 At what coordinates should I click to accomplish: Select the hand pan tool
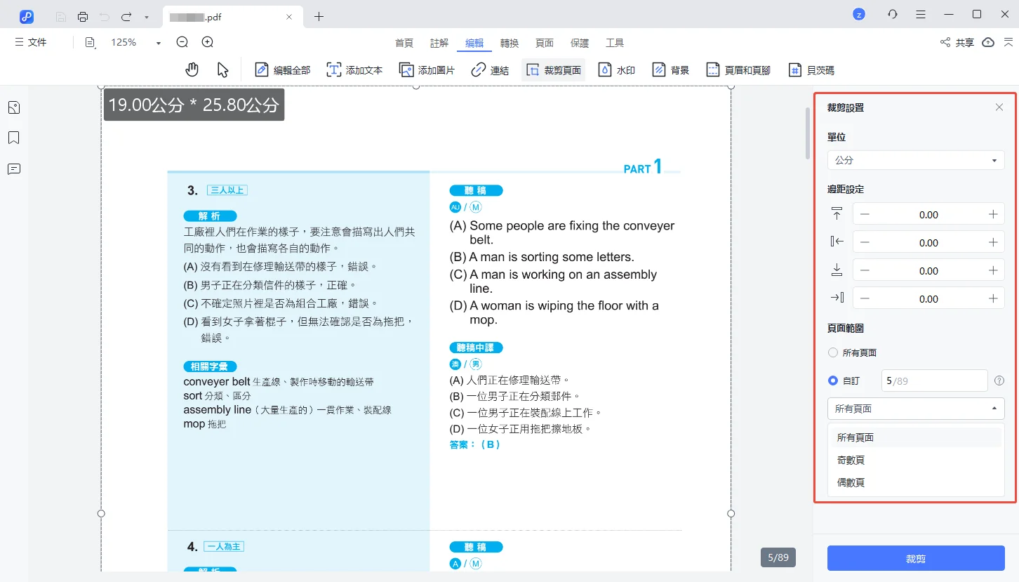(192, 70)
